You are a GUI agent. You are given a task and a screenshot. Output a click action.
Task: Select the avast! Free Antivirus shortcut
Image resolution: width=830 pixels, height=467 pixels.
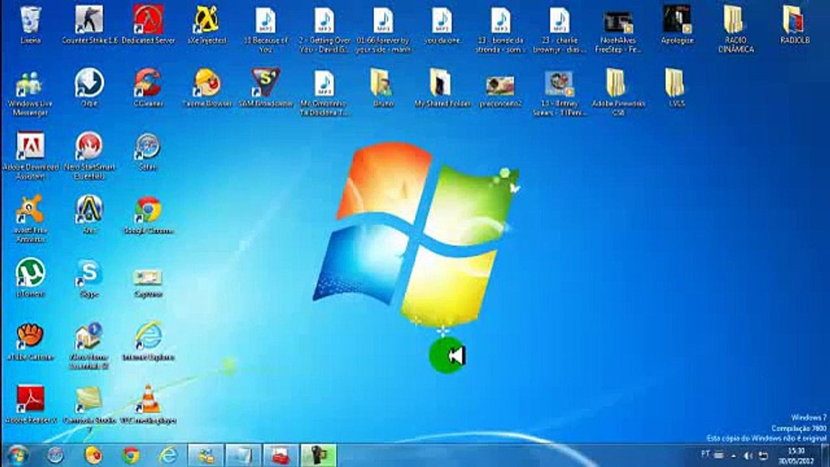click(30, 219)
